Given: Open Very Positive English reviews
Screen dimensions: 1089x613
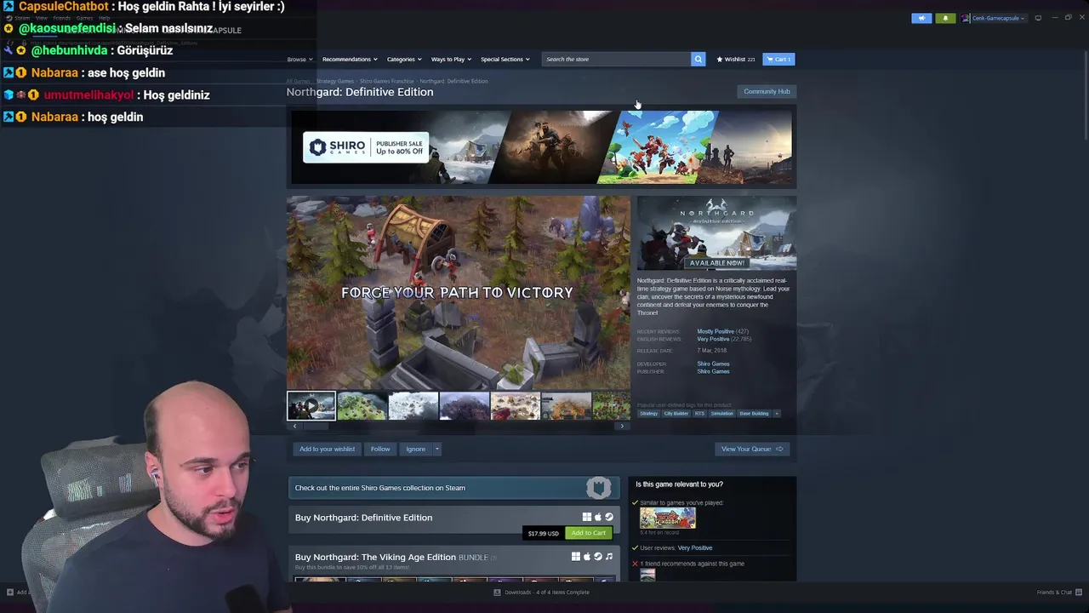Looking at the screenshot, I should [713, 339].
